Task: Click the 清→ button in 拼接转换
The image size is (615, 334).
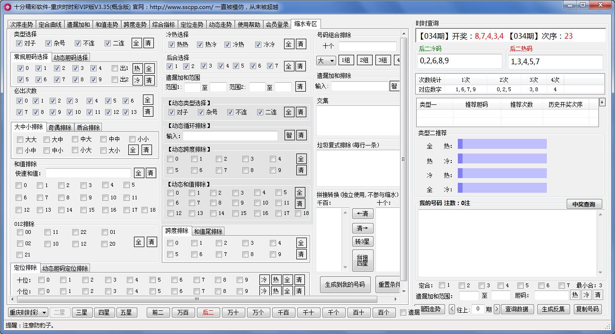Action: coord(363,228)
